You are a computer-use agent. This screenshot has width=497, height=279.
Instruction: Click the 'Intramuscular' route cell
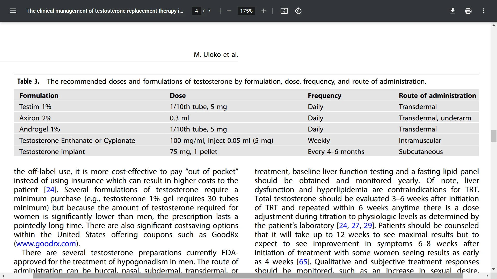(420, 141)
